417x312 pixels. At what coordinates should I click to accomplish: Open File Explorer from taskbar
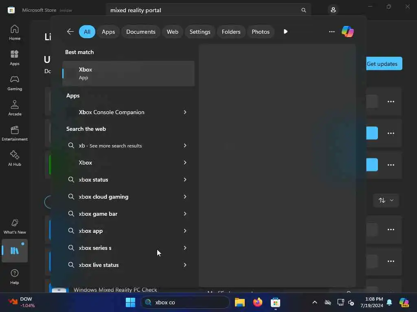click(239, 302)
